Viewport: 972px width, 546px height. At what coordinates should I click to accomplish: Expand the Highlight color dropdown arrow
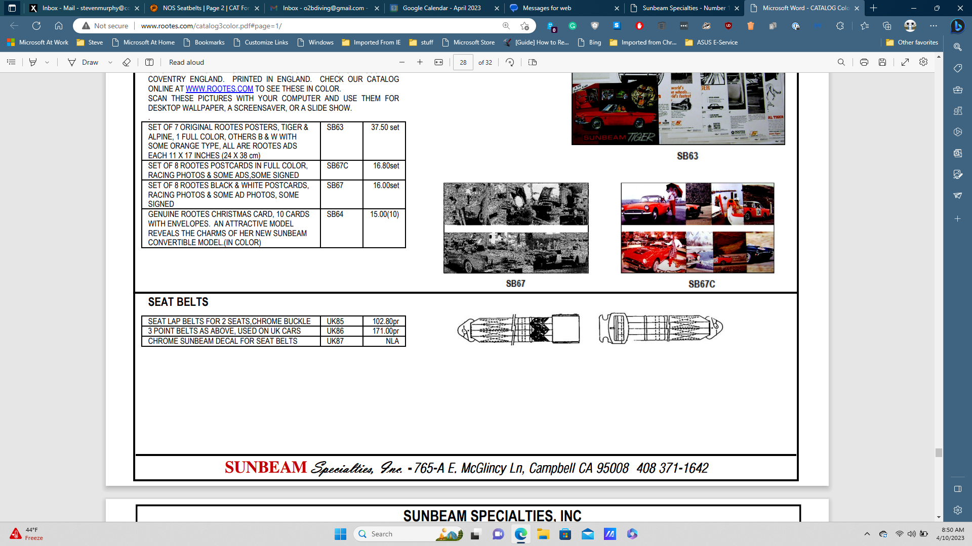[47, 62]
